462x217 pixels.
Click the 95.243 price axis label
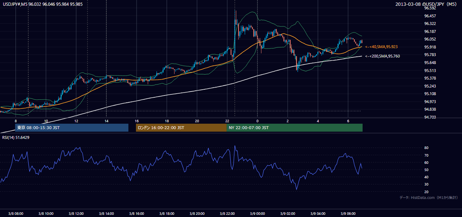[x=429, y=86]
